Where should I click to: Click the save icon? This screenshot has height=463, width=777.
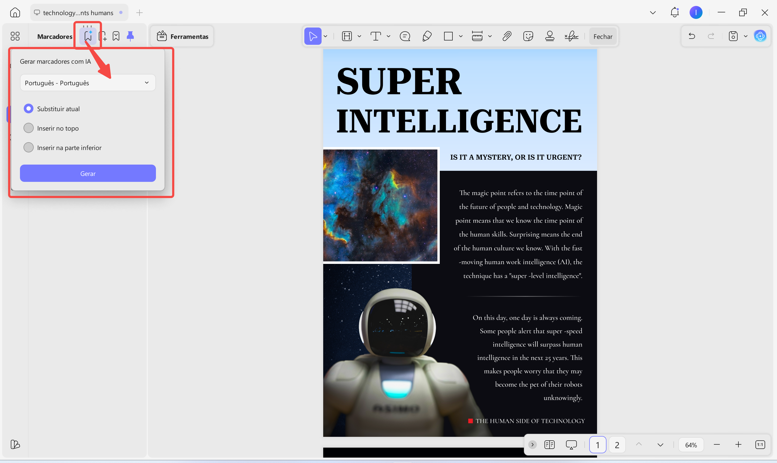pos(733,36)
